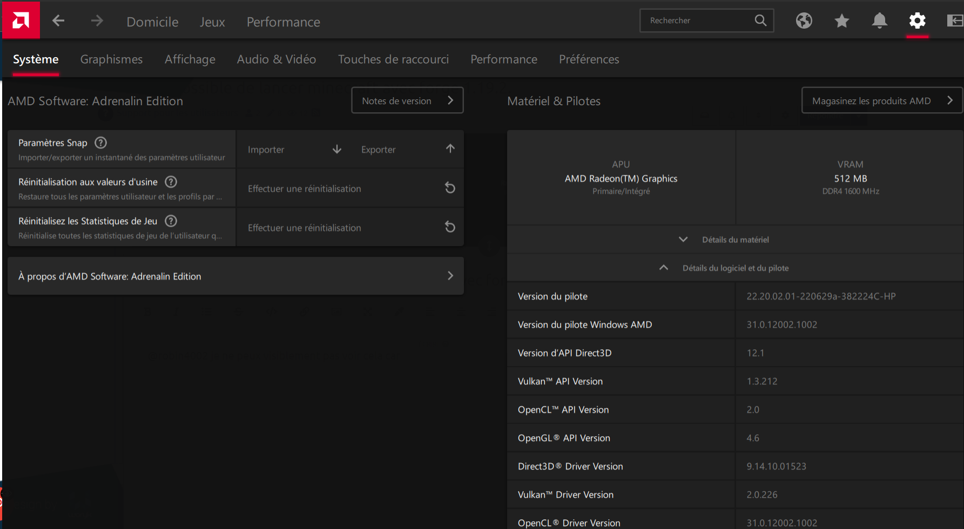
Task: Open favorites star icon
Action: (841, 21)
